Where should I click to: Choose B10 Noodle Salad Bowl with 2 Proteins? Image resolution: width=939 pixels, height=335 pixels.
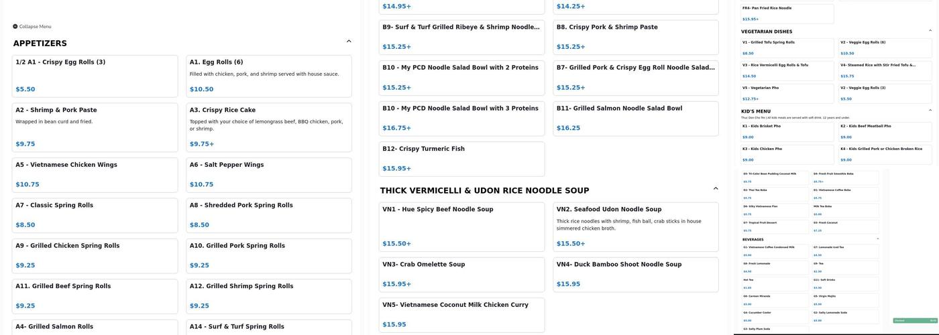click(462, 78)
